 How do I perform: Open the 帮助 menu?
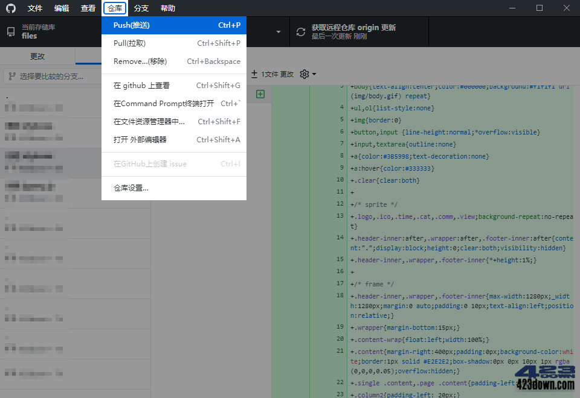click(x=169, y=8)
